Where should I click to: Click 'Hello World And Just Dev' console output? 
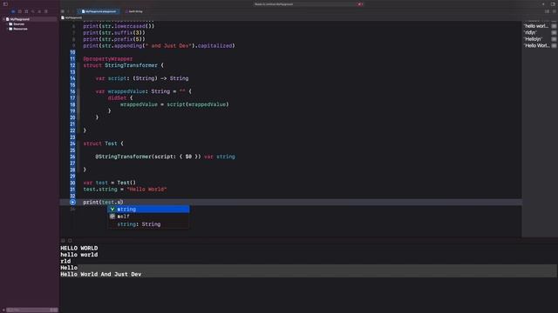click(101, 275)
